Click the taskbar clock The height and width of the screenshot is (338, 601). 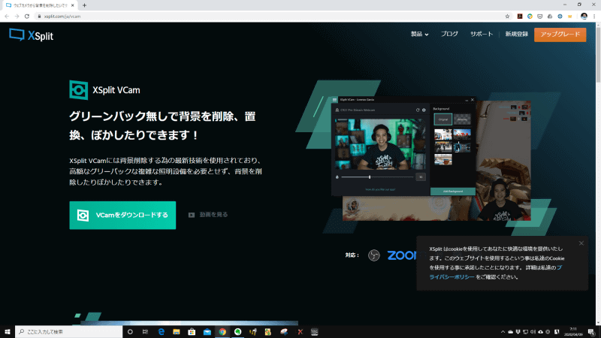click(x=573, y=332)
